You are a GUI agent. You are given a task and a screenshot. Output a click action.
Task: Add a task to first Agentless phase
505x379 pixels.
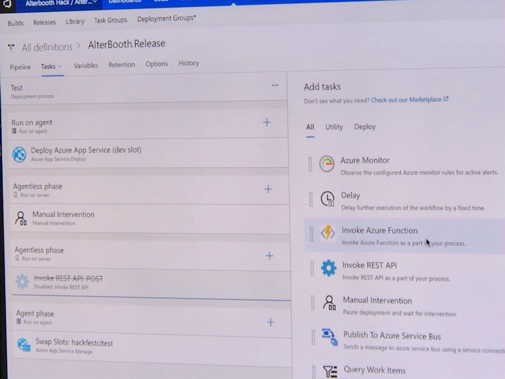(x=268, y=189)
